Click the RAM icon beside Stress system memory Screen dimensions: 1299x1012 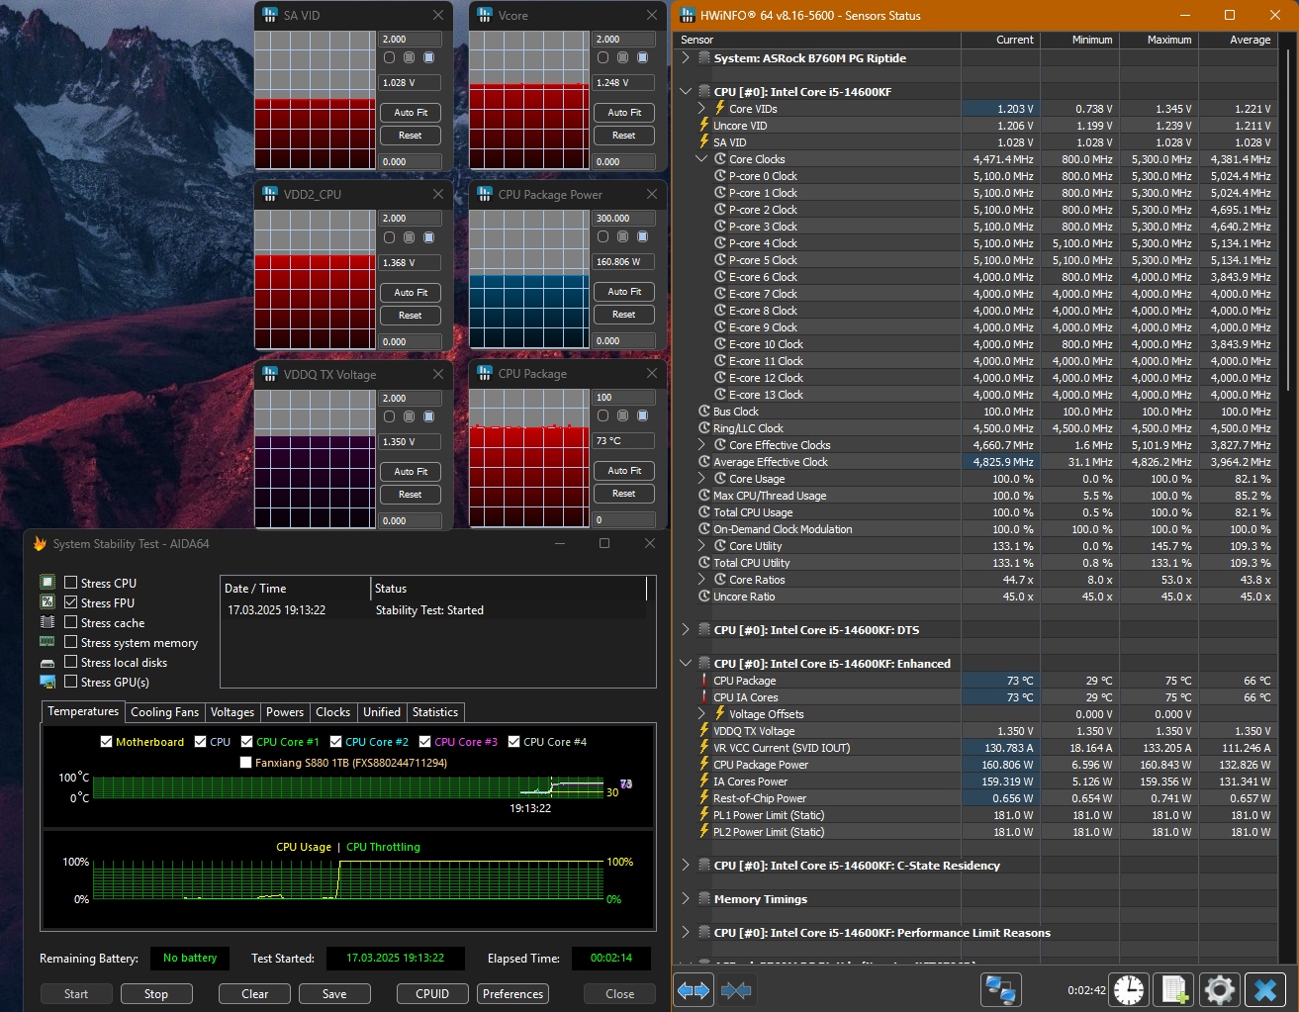[x=46, y=642]
